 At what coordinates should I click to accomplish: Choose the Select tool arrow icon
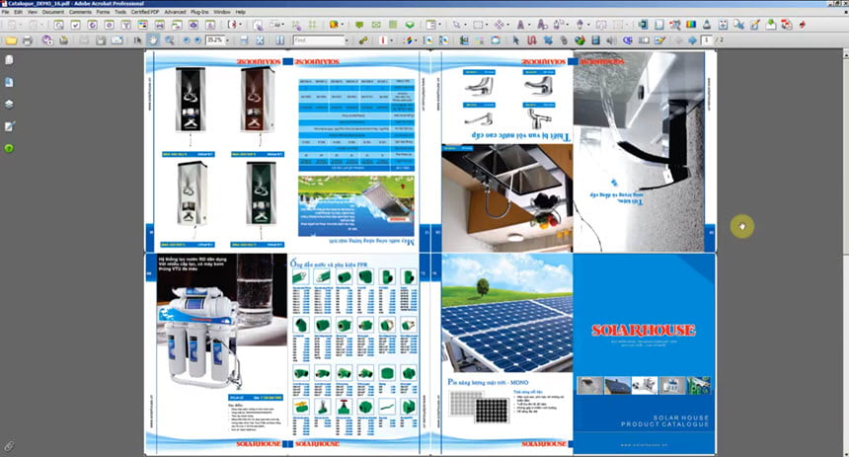coord(137,40)
